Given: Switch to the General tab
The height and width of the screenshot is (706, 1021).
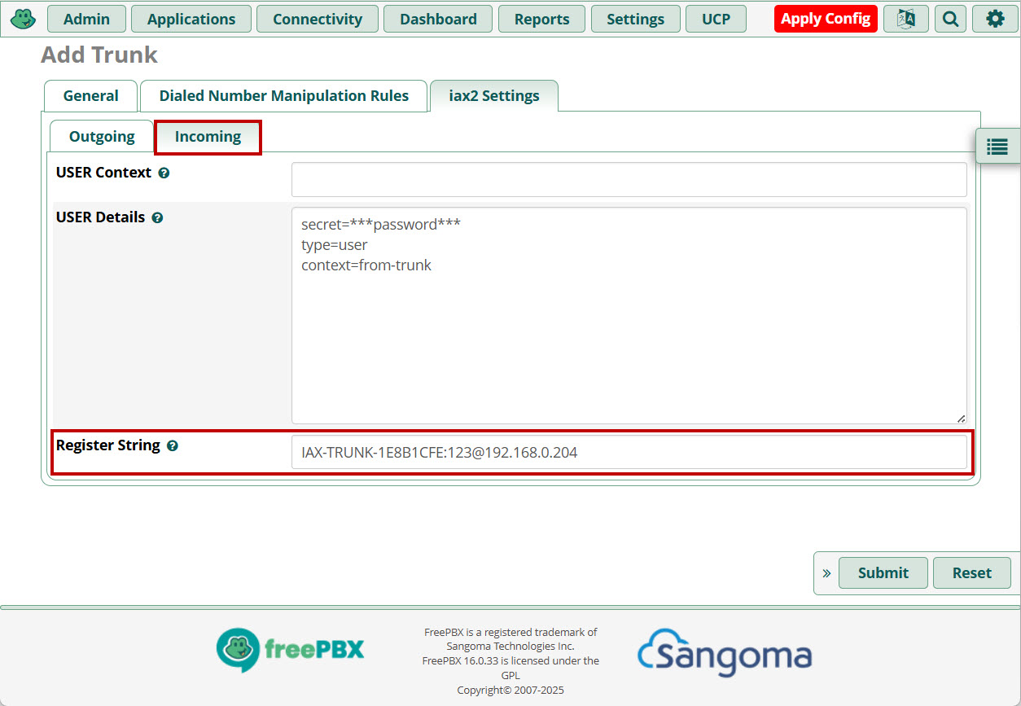Looking at the screenshot, I should (90, 96).
